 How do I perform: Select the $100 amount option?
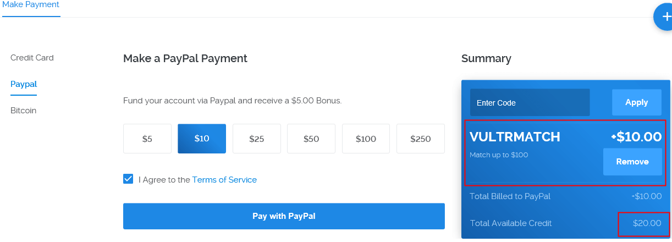[366, 139]
